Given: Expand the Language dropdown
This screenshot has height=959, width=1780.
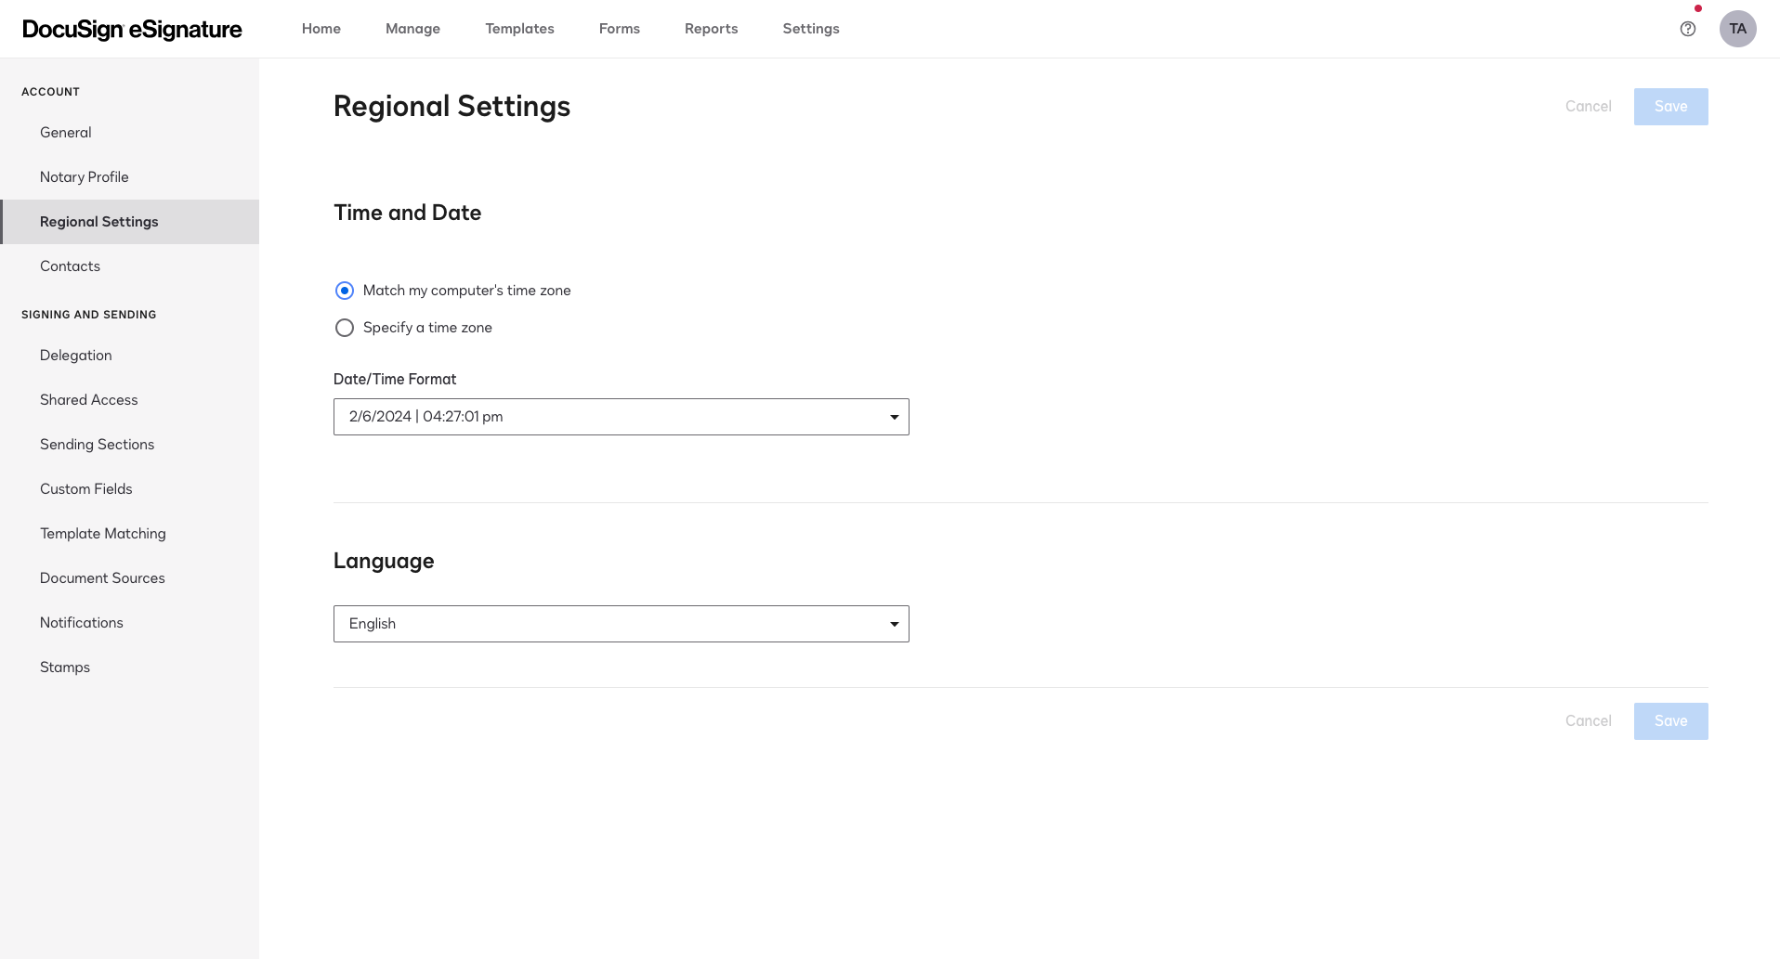Looking at the screenshot, I should tap(621, 624).
